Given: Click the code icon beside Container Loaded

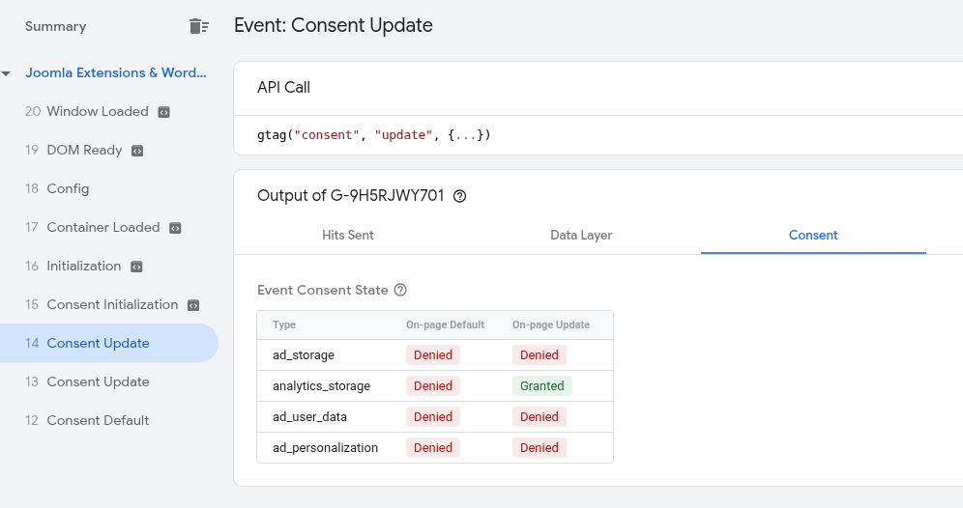Looking at the screenshot, I should tap(175, 228).
